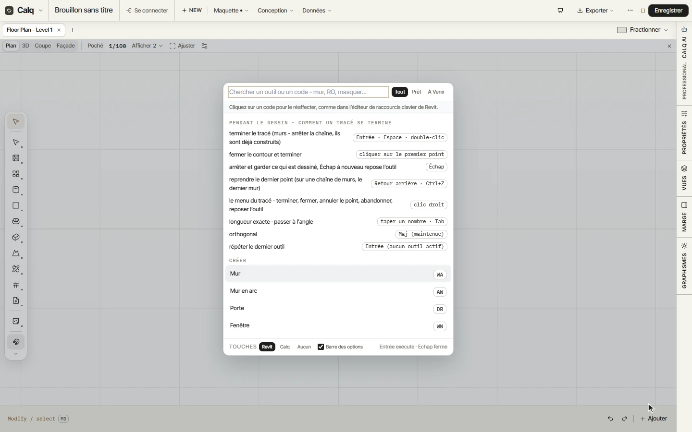Screen dimensions: 692x432
Task: Focus the tool search input field
Action: [309, 92]
